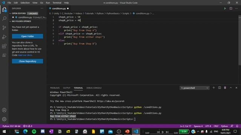Click the errors and warnings status indicator
Image resolution: width=241 pixels, height=135 pixels.
[27, 126]
